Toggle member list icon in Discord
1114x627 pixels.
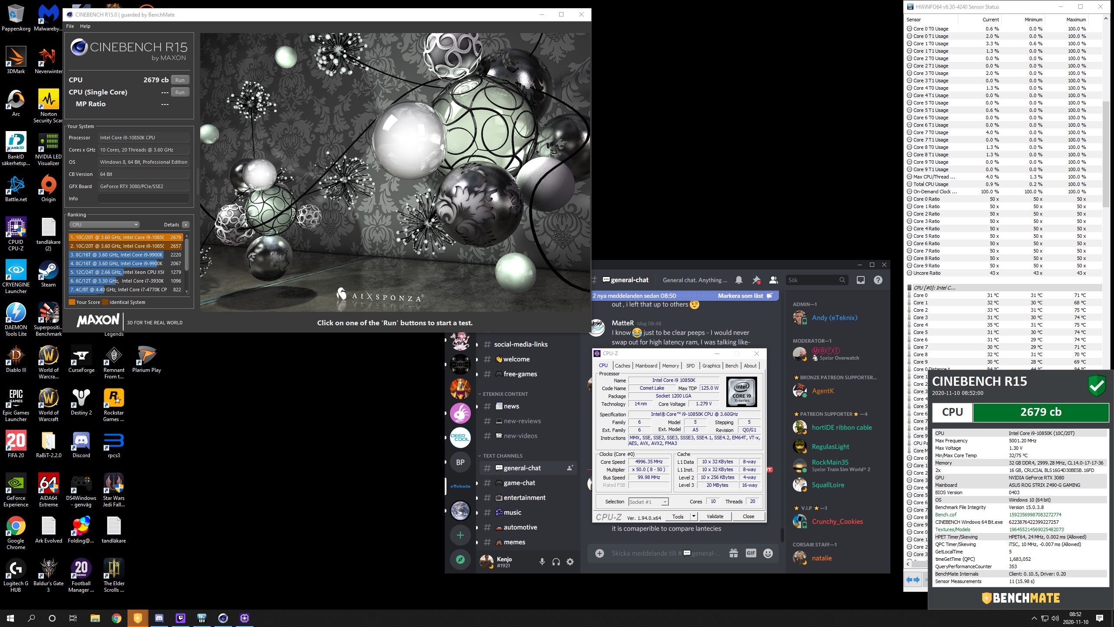(x=773, y=280)
